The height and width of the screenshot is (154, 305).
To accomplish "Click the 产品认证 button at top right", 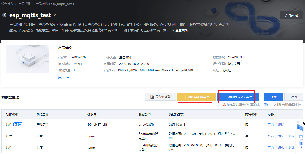I will (x=292, y=15).
